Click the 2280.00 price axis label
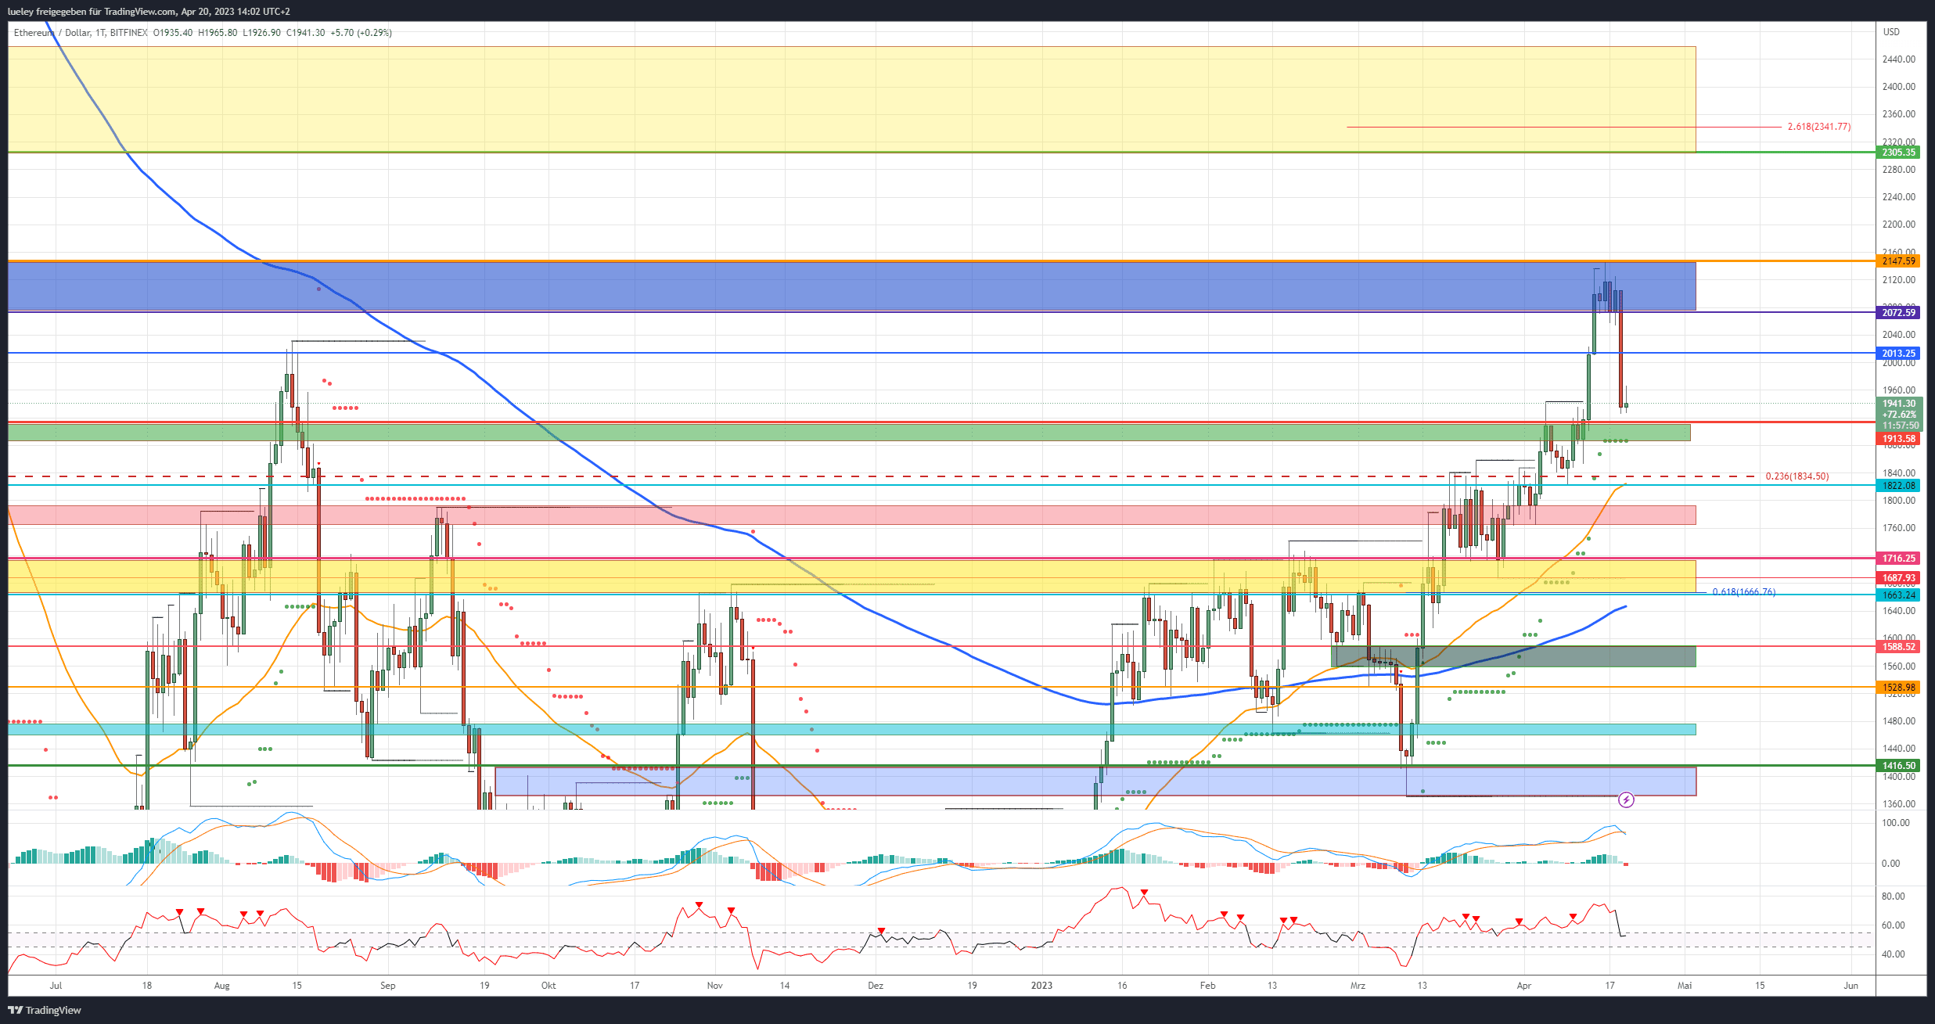Image resolution: width=1935 pixels, height=1024 pixels. coord(1899,170)
